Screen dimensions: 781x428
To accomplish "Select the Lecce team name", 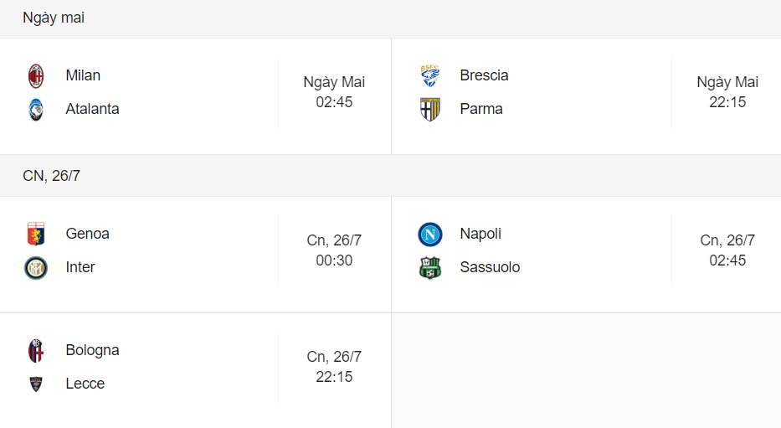I will (x=85, y=384).
